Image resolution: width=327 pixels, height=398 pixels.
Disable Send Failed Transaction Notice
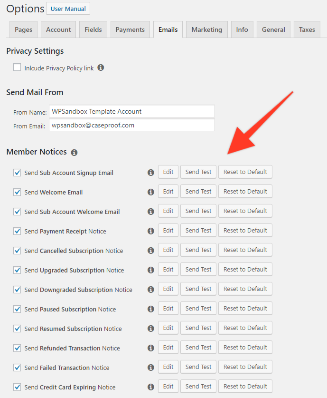pos(17,367)
